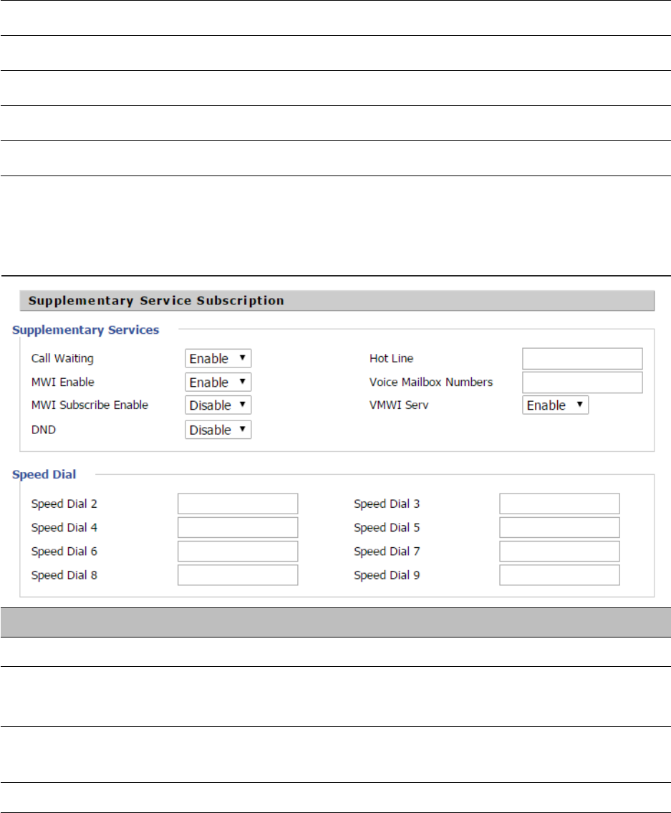Click the DND label text
Image resolution: width=671 pixels, height=813 pixels.
coord(42,430)
